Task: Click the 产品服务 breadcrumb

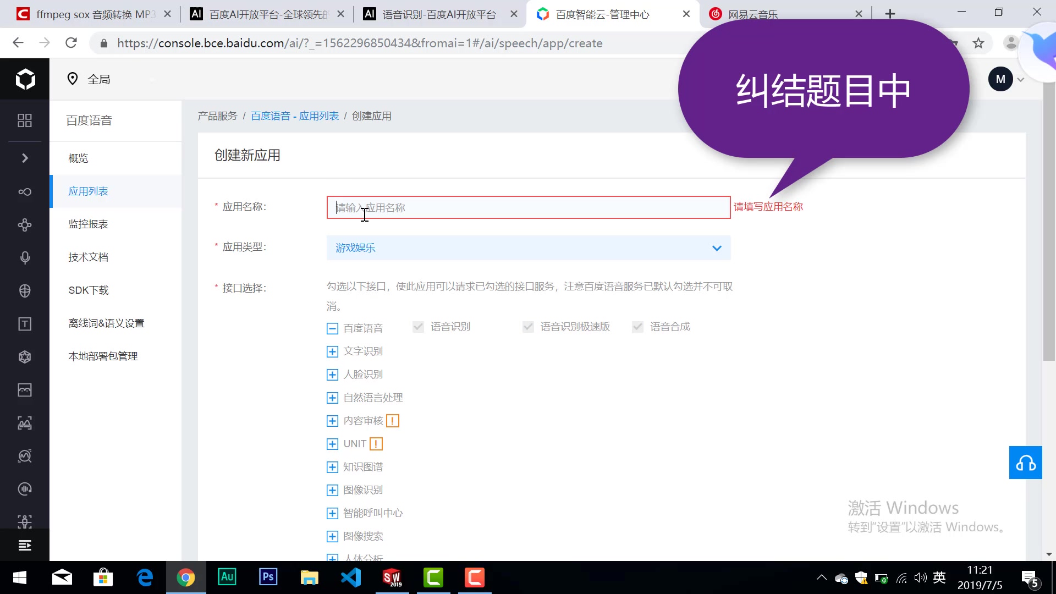Action: click(217, 116)
